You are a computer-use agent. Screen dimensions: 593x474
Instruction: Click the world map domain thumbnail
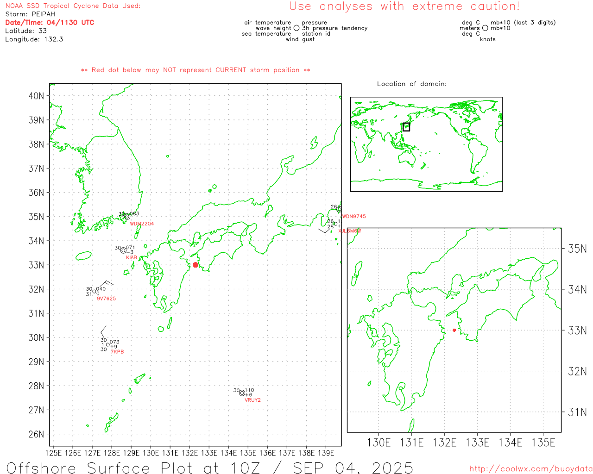426,144
